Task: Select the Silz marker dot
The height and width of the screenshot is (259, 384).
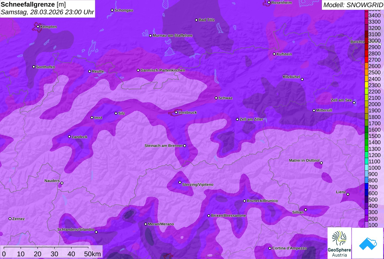Action: click(x=116, y=113)
